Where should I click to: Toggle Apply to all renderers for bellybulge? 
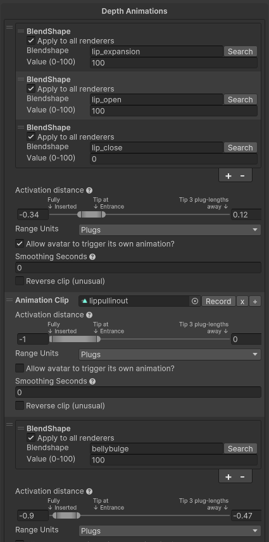tap(31, 438)
